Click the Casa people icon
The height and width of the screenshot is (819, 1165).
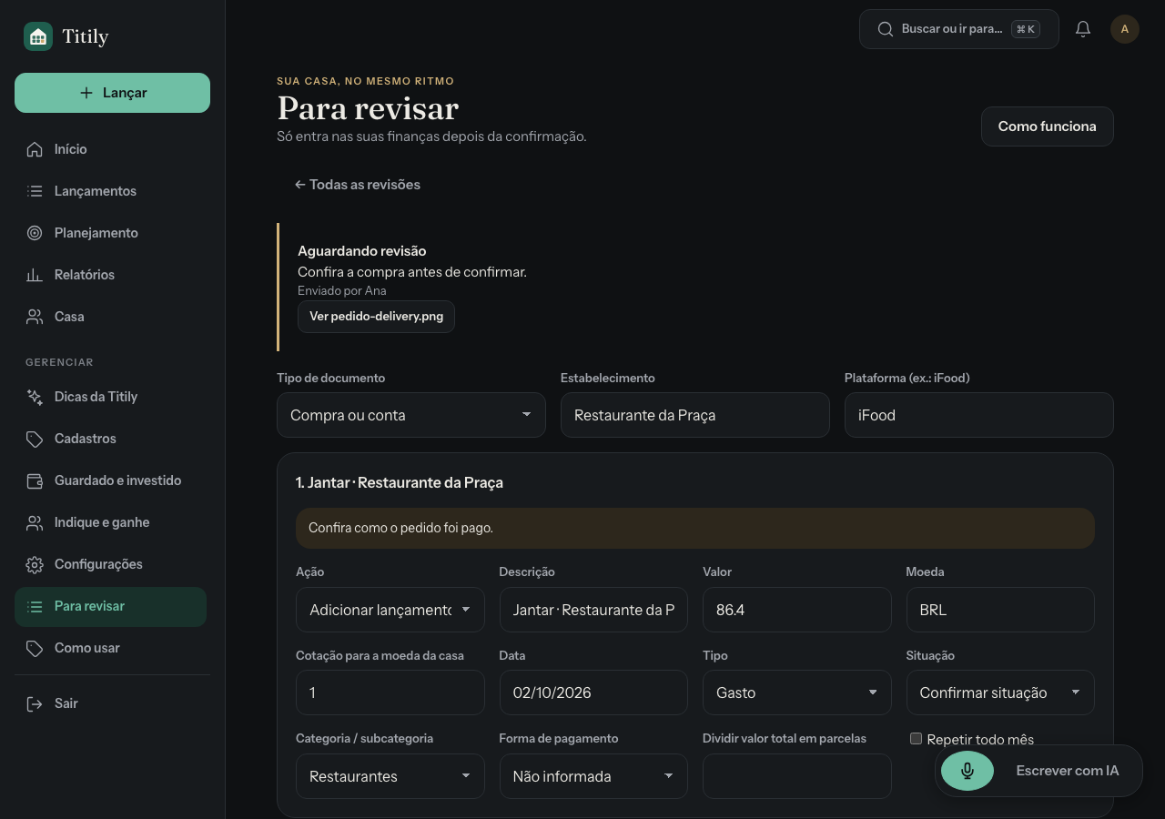[35, 317]
